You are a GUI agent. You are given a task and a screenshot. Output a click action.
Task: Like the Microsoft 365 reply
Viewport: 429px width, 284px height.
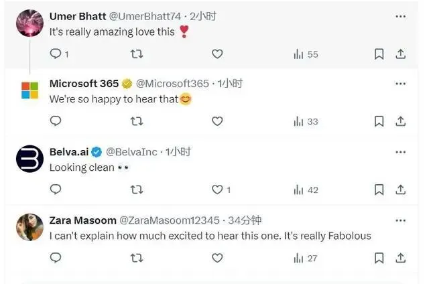coord(217,121)
